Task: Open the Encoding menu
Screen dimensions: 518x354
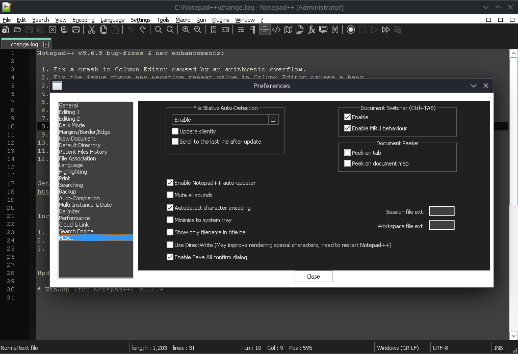Action: click(x=83, y=20)
